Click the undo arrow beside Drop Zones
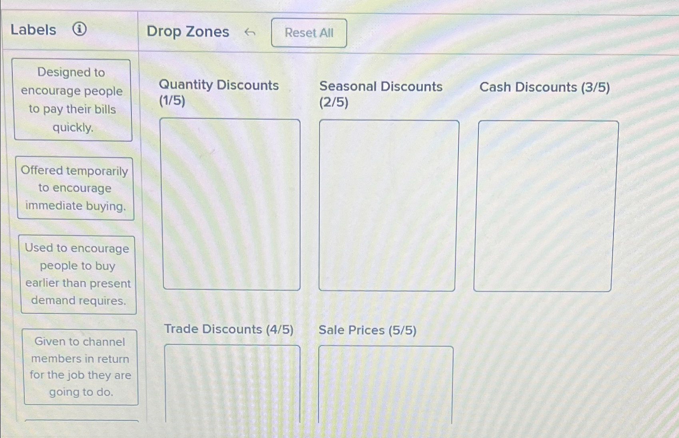This screenshot has width=679, height=438. tap(251, 32)
